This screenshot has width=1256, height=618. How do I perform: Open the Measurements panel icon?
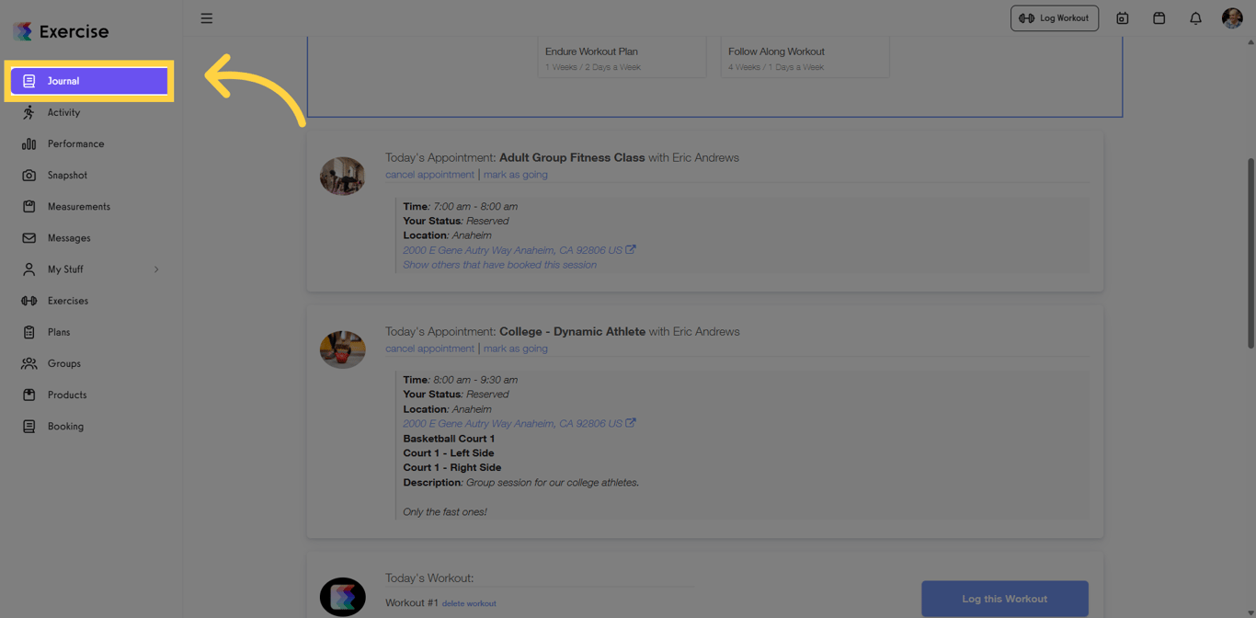(x=30, y=206)
